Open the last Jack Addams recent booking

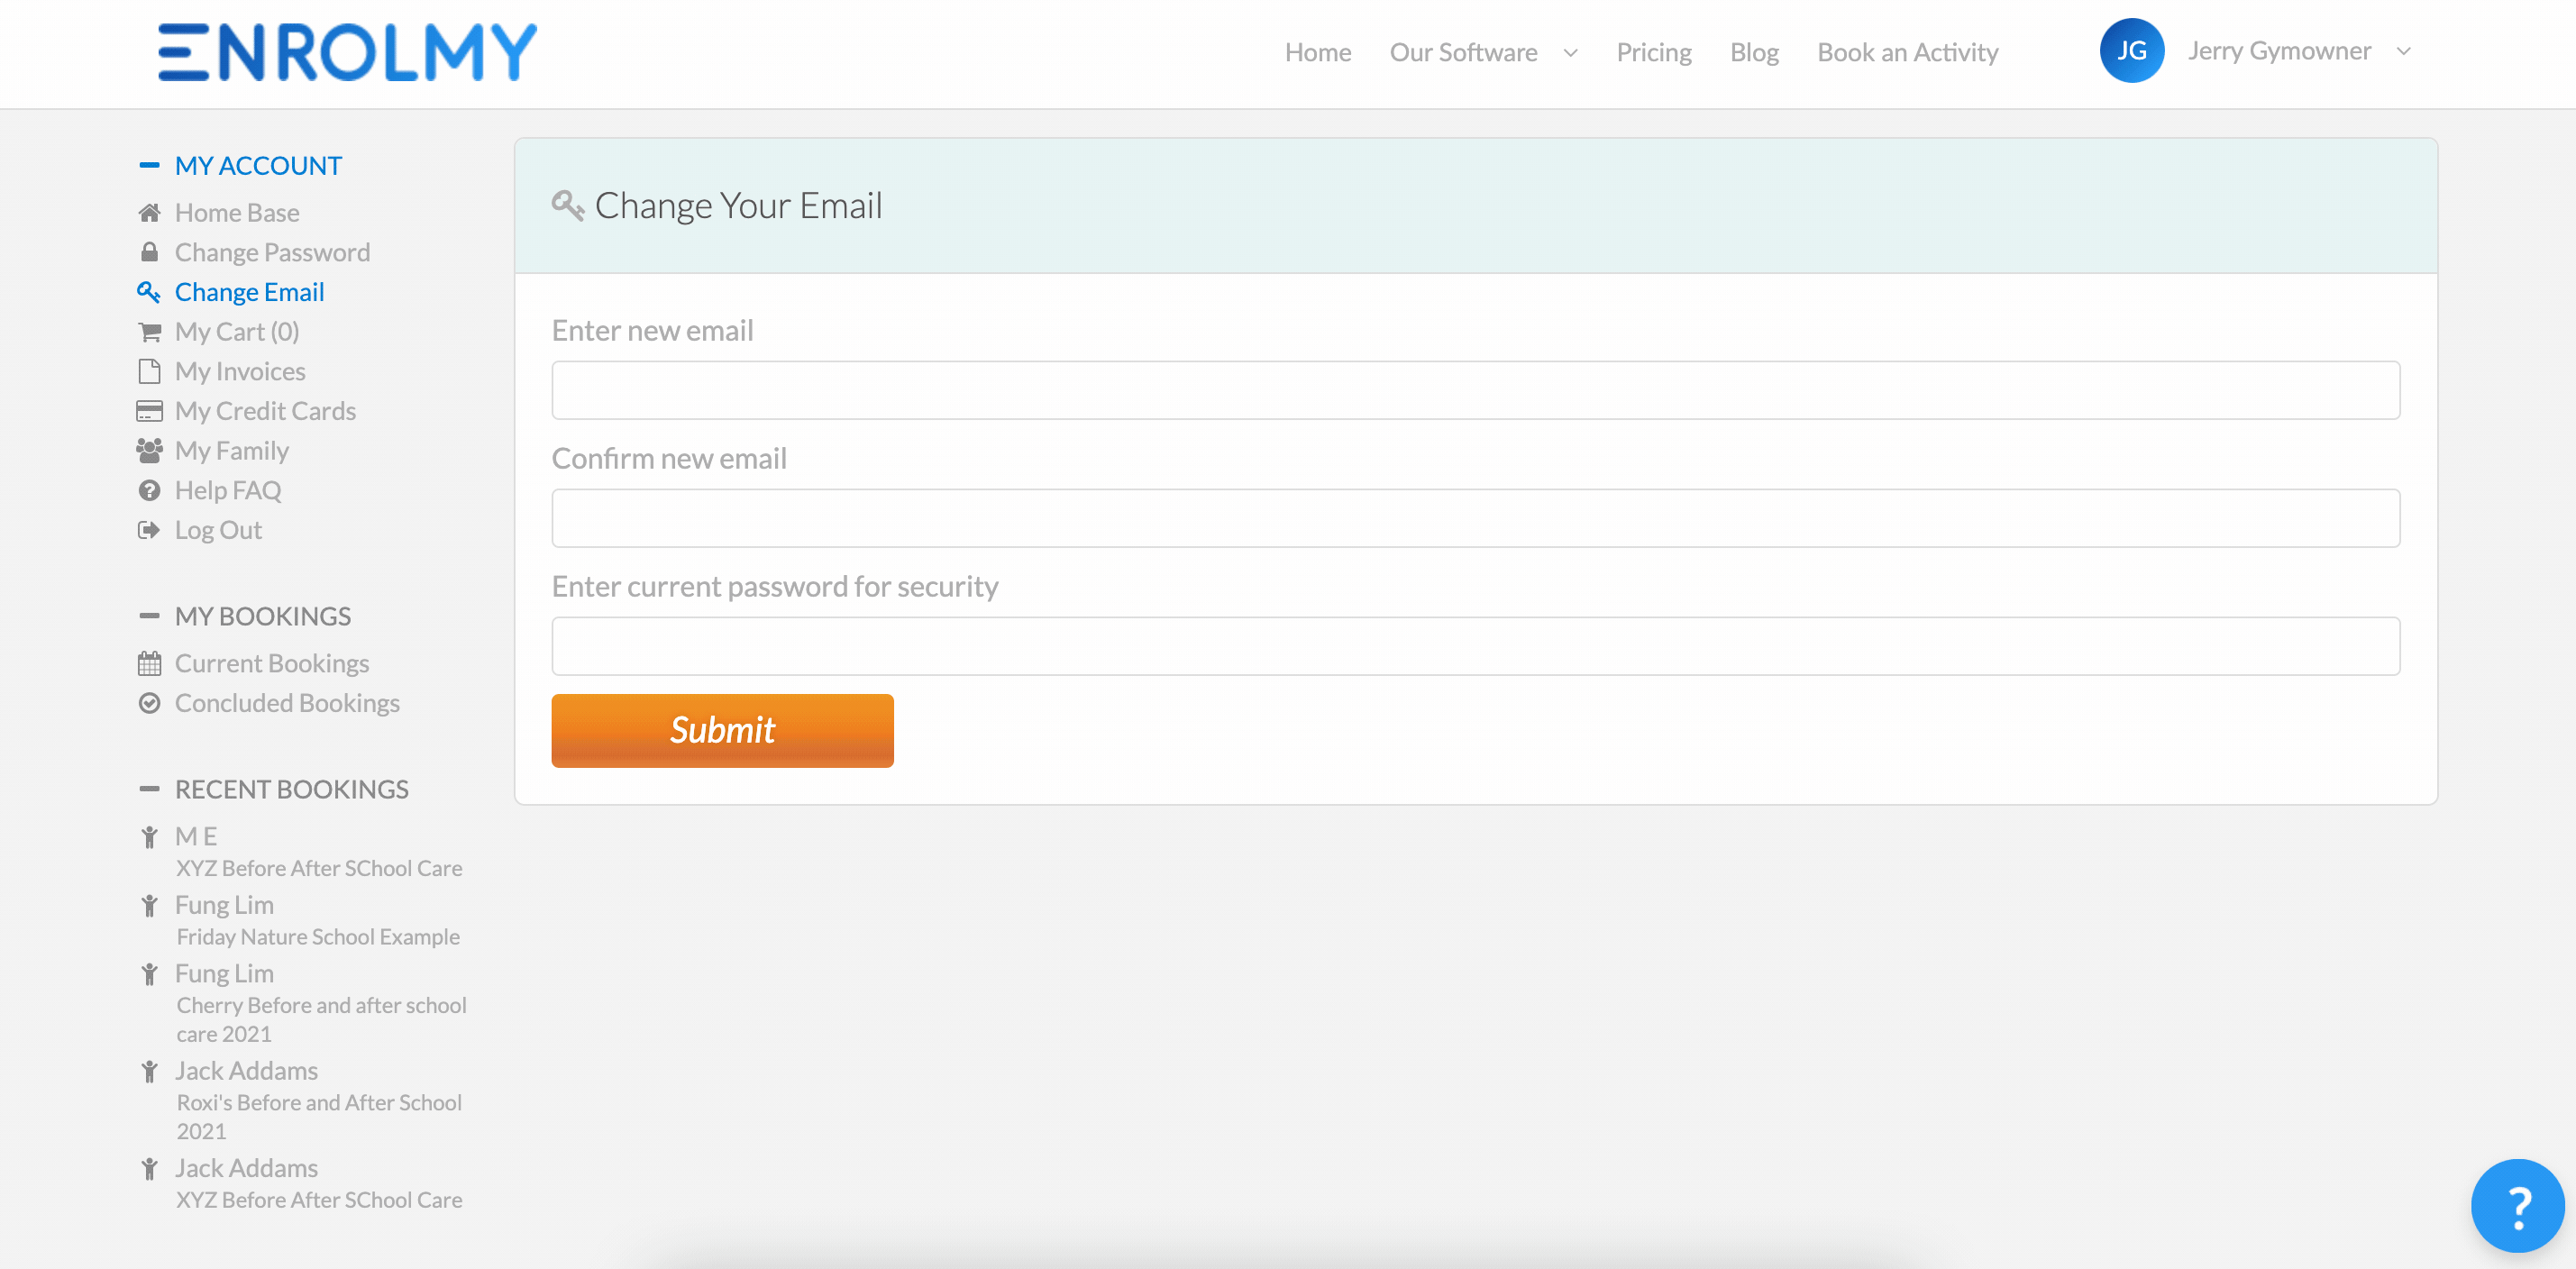click(x=246, y=1168)
